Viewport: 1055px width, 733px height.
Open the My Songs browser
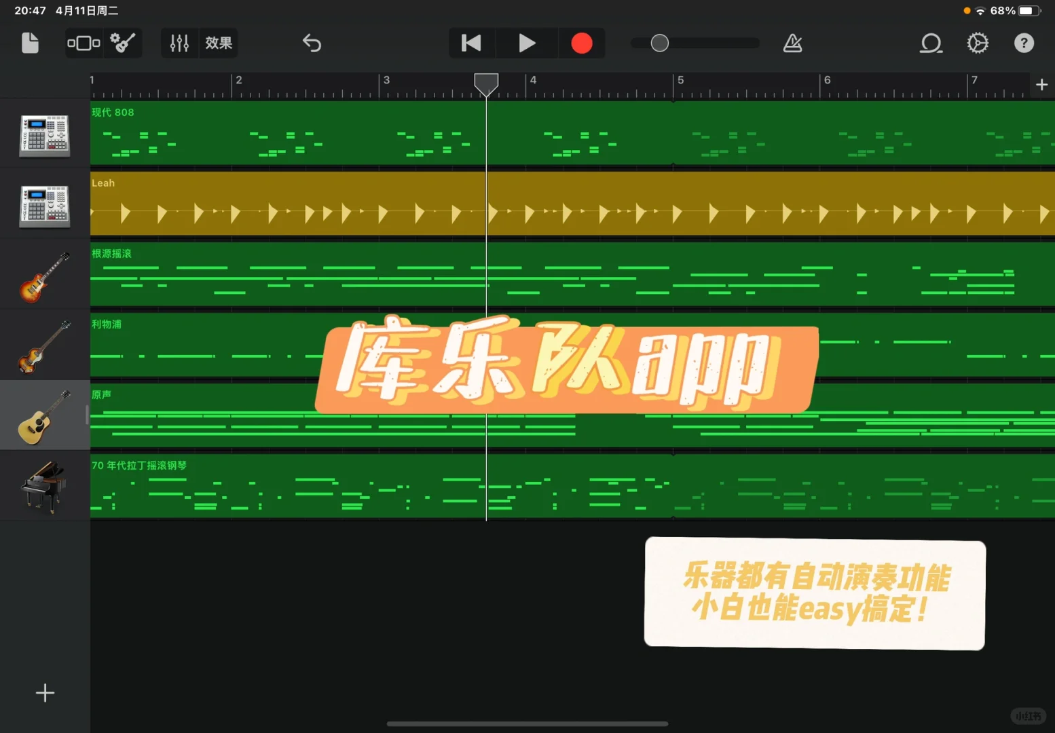pos(30,43)
